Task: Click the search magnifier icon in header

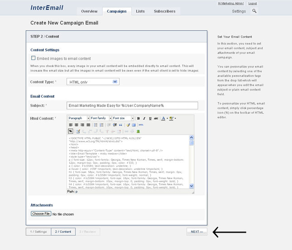Action: [254, 11]
